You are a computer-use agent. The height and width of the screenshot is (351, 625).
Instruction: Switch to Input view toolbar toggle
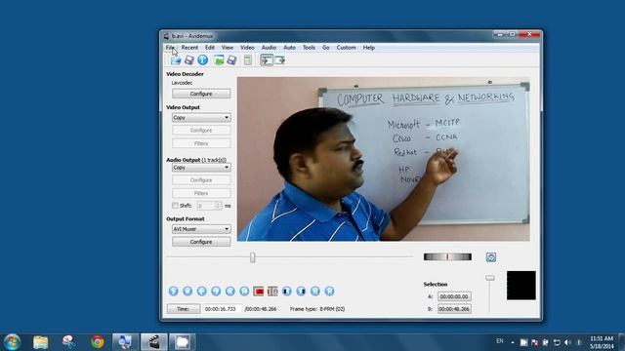click(x=267, y=60)
